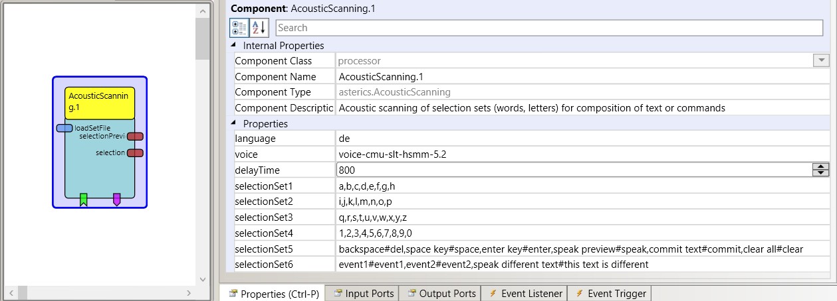837x301 pixels.
Task: Edit the selectionSet2 value i,j,k,l,m,n,o,p
Action: click(582, 201)
